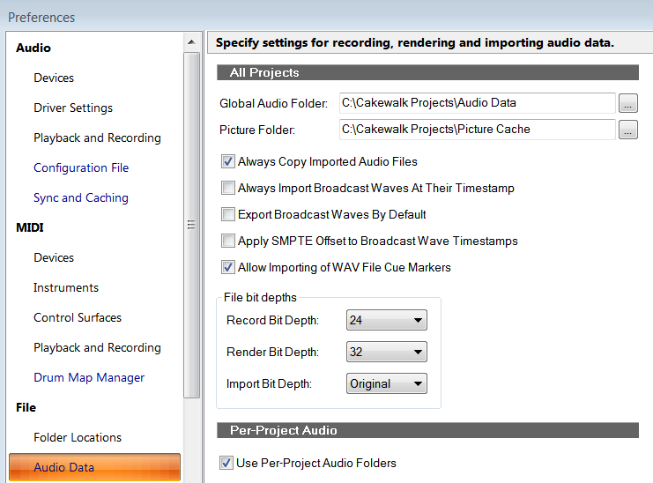Select Control Surfaces under MIDI
The width and height of the screenshot is (653, 483).
[x=78, y=318]
